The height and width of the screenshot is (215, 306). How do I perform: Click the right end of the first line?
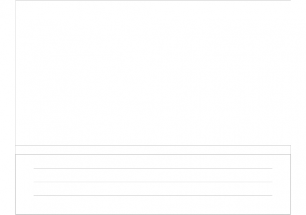(x=272, y=168)
